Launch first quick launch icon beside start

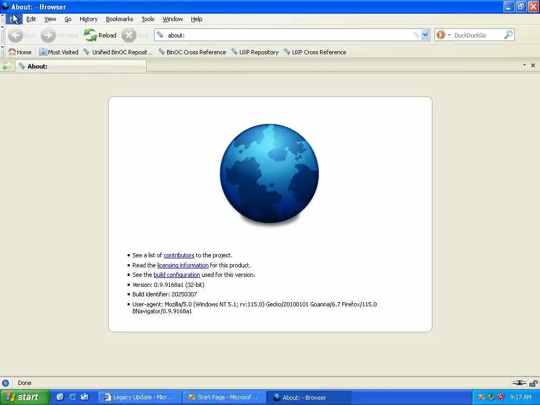(60, 397)
